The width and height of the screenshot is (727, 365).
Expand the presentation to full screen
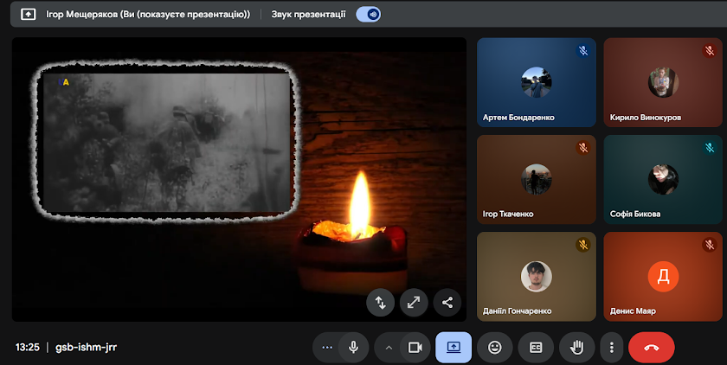414,302
